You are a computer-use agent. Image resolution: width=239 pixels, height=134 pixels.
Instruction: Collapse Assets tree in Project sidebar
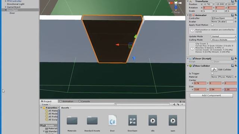(41, 125)
